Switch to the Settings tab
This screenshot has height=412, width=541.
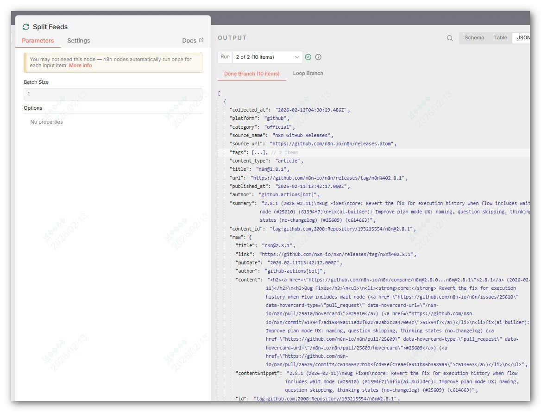[x=79, y=41]
